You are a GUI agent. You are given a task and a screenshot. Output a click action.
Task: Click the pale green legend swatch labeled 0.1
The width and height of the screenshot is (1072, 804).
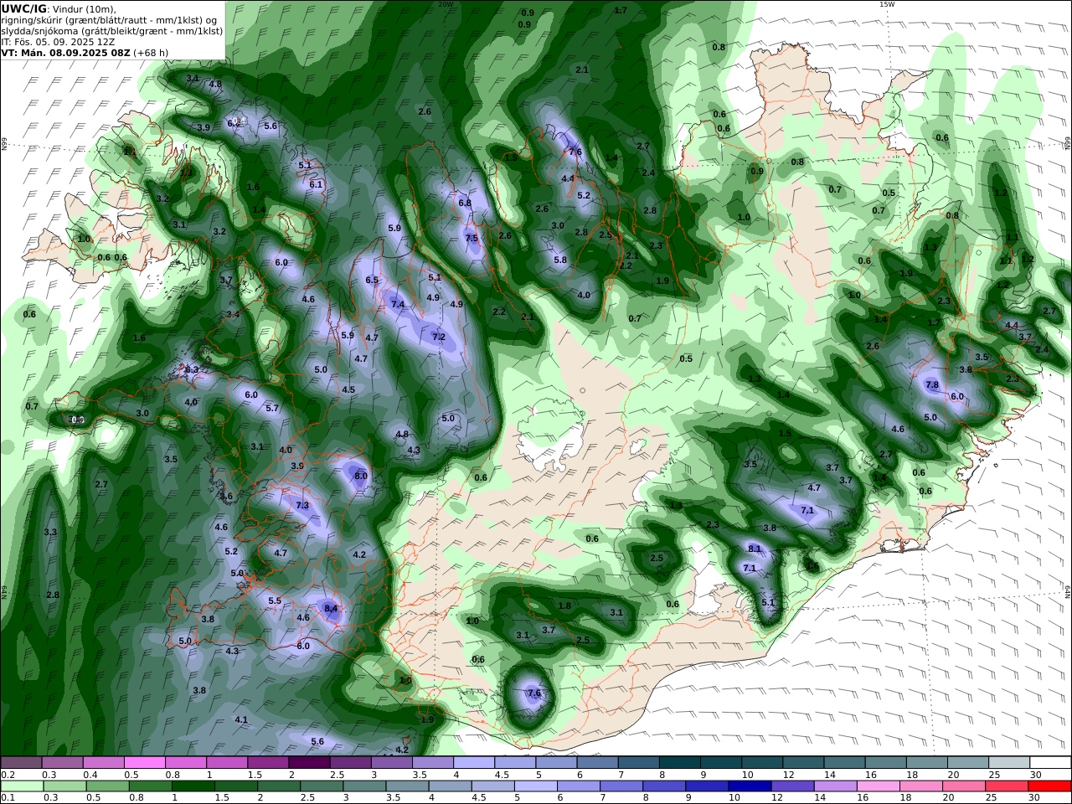pyautogui.click(x=22, y=786)
